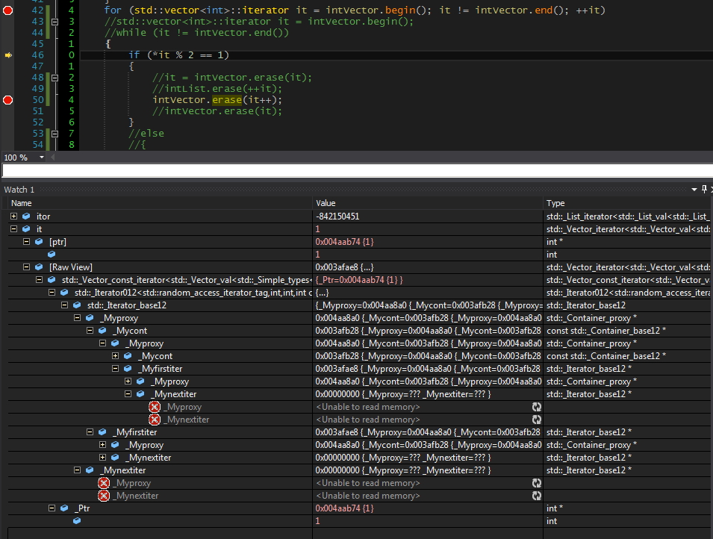The width and height of the screenshot is (713, 539).
Task: Refresh the first unreadable _Mynextiter value
Action: (x=537, y=420)
